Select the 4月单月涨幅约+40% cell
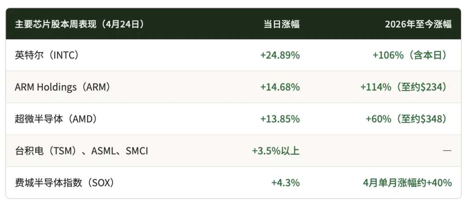The height and width of the screenshot is (210, 475). (x=407, y=183)
